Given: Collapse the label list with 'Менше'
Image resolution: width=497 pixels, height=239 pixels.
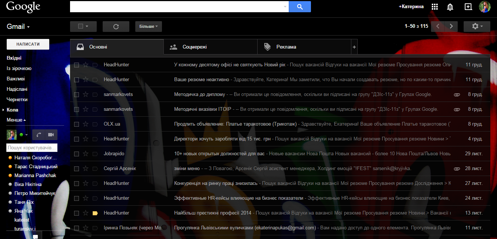Looking at the screenshot, I should (x=16, y=120).
